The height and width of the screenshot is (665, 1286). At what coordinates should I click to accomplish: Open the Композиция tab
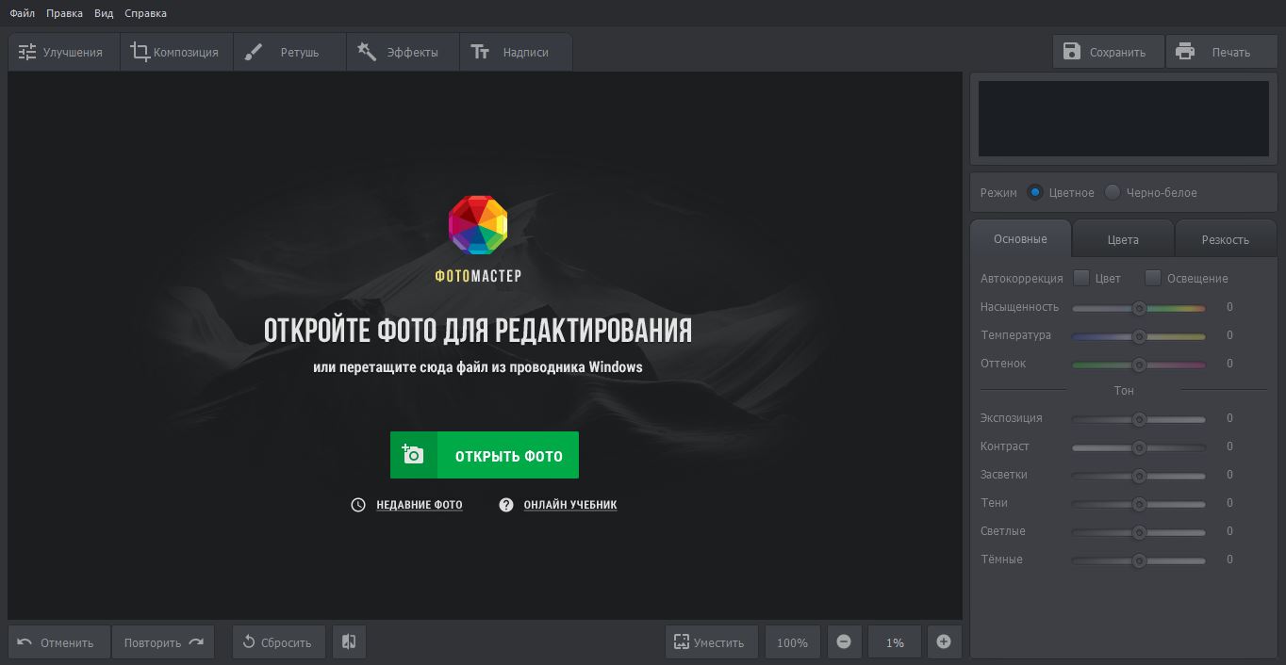[176, 53]
